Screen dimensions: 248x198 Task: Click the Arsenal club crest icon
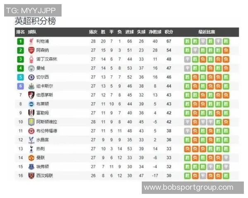pyautogui.click(x=31, y=50)
